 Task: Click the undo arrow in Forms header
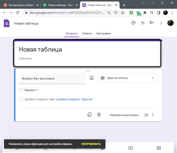(x=143, y=23)
